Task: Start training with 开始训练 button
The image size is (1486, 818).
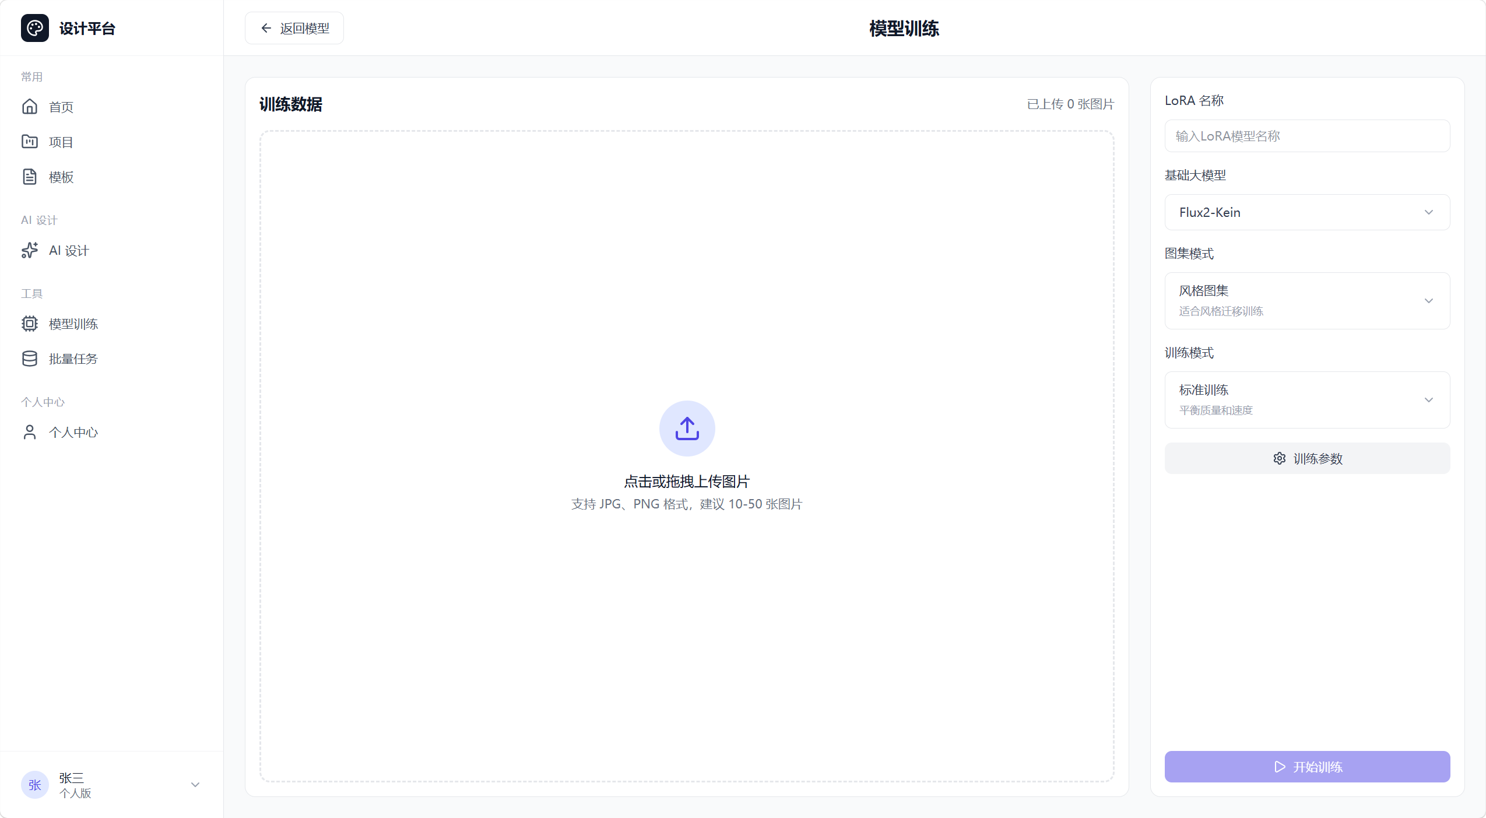Action: (1307, 767)
